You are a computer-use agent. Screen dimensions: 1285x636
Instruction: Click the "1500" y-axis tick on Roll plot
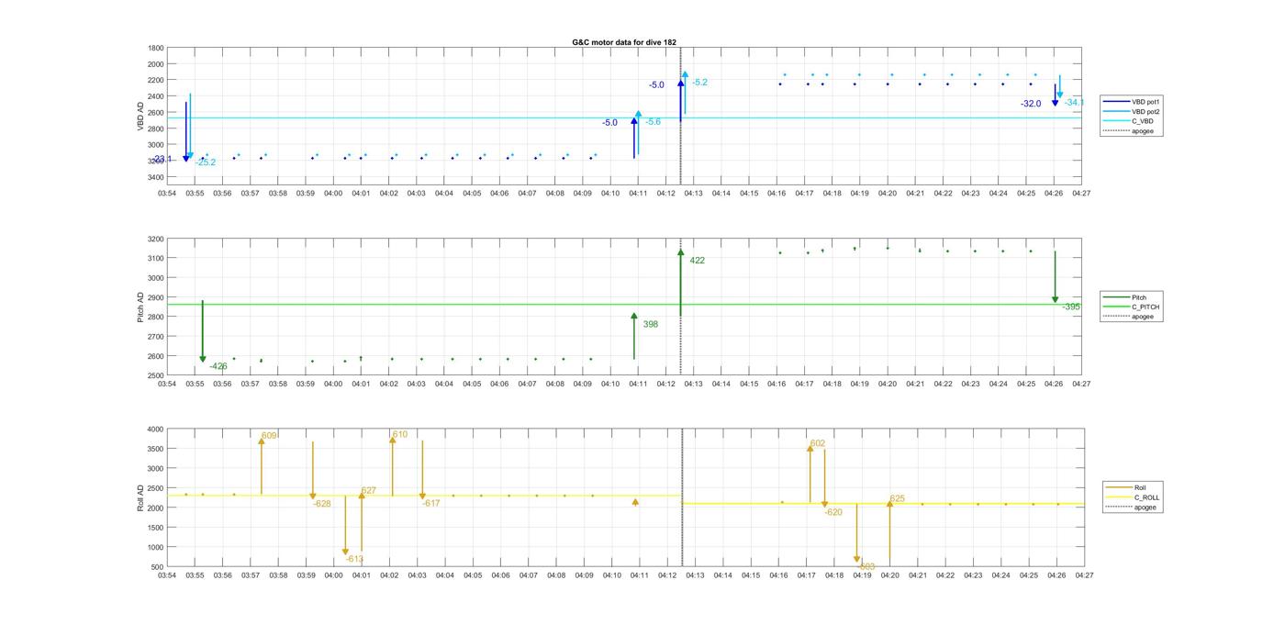coord(156,528)
